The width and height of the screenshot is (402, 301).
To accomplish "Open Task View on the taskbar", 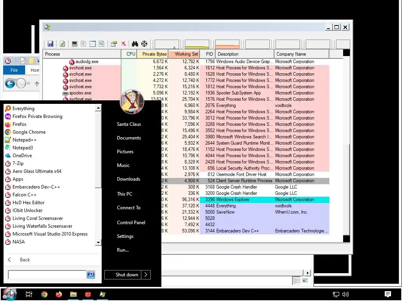I will click(x=29, y=294).
